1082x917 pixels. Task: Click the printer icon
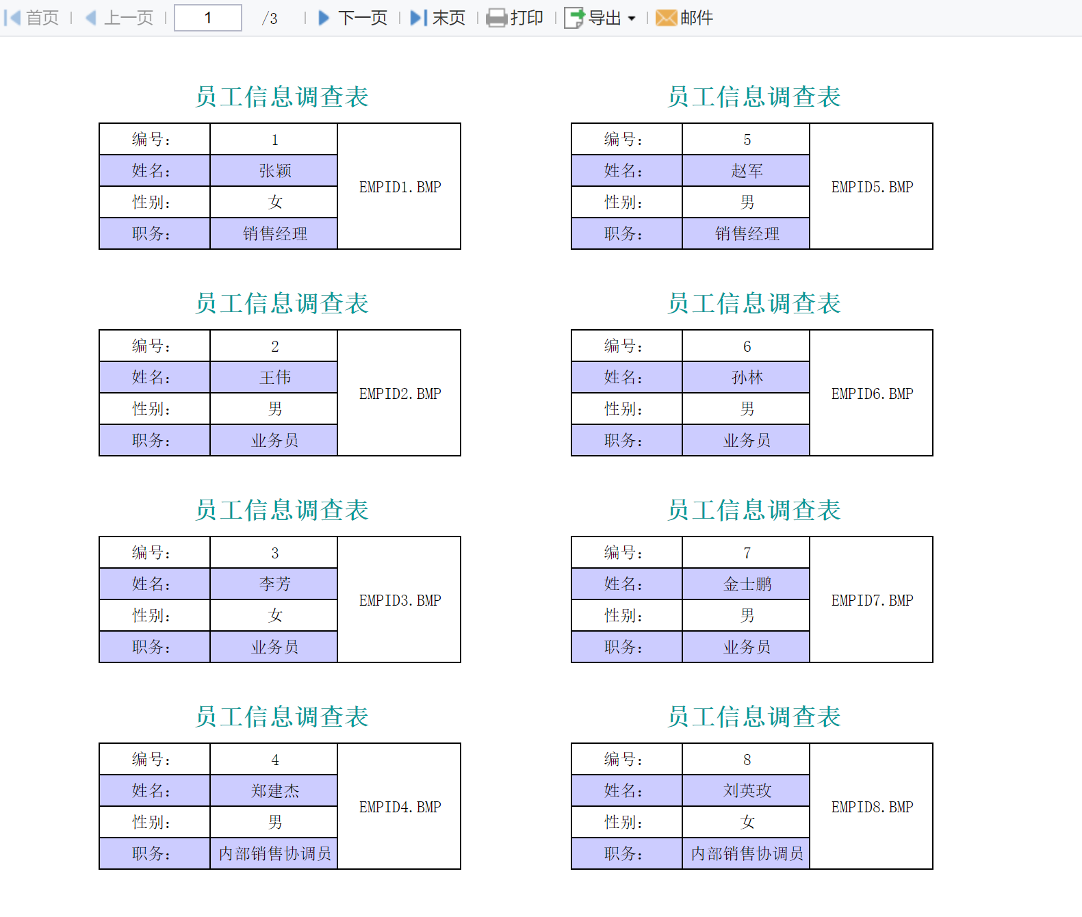(496, 18)
